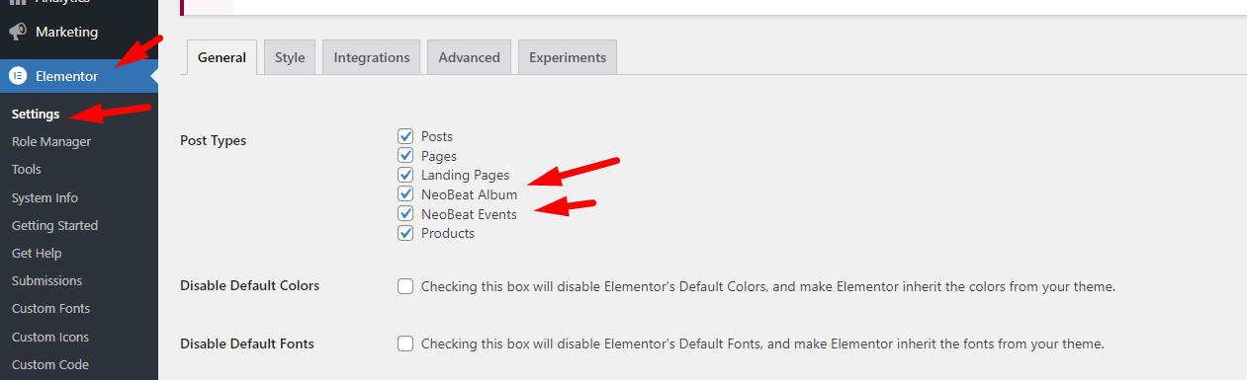The height and width of the screenshot is (380, 1247).
Task: Enable Disable Default Fonts checkbox
Action: pyautogui.click(x=405, y=343)
